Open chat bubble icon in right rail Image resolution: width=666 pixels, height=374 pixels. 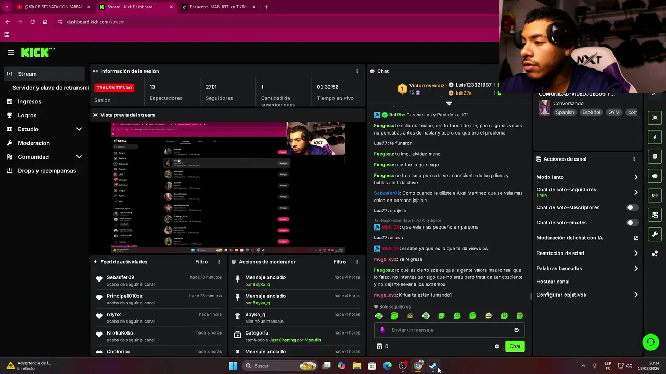[x=655, y=176]
